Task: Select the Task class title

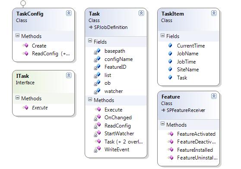Action: pos(95,14)
